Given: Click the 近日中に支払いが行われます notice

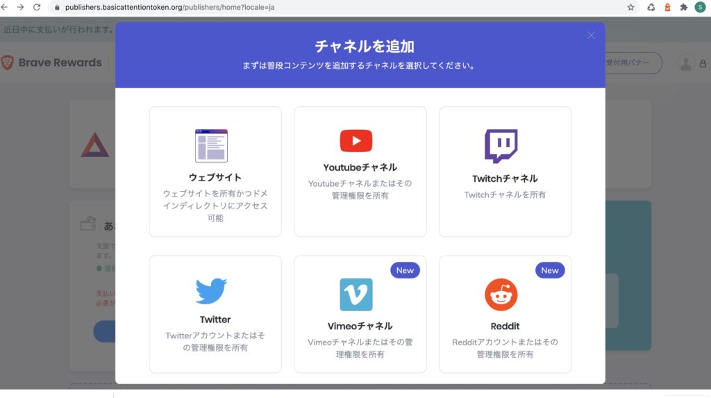Looking at the screenshot, I should (58, 29).
